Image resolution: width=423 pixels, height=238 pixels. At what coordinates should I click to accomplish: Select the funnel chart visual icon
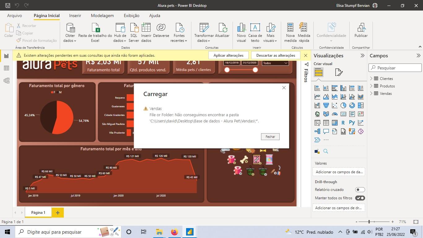pos(326,106)
